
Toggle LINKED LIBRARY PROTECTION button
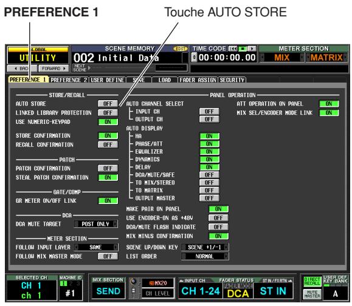pos(108,112)
